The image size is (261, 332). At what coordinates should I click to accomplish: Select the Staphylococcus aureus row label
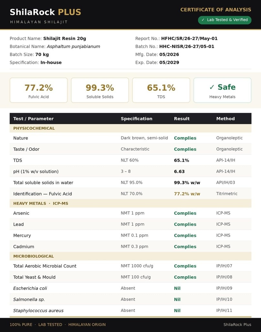[x=38, y=311]
